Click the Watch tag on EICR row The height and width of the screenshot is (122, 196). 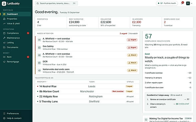click(132, 63)
